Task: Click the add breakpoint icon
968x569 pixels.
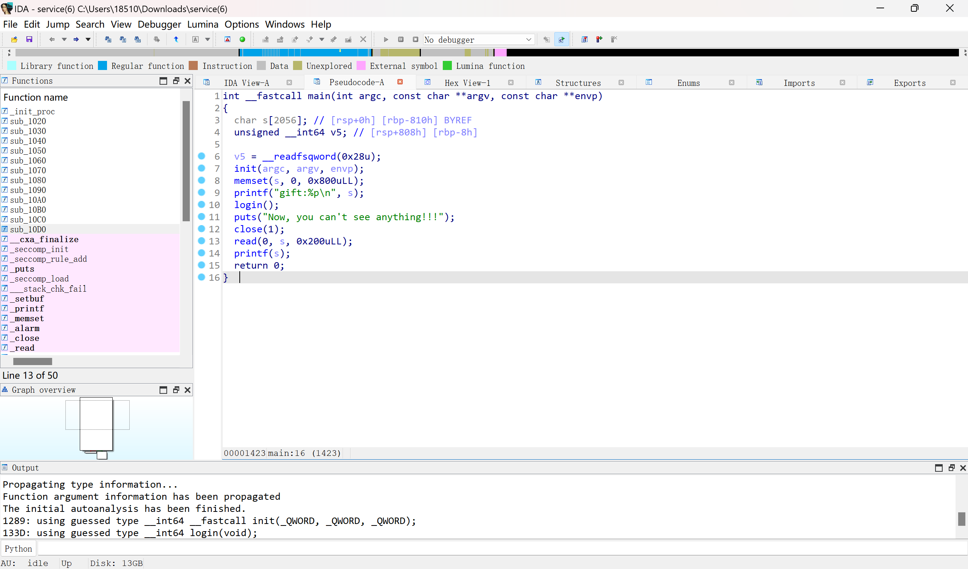Action: coord(599,39)
